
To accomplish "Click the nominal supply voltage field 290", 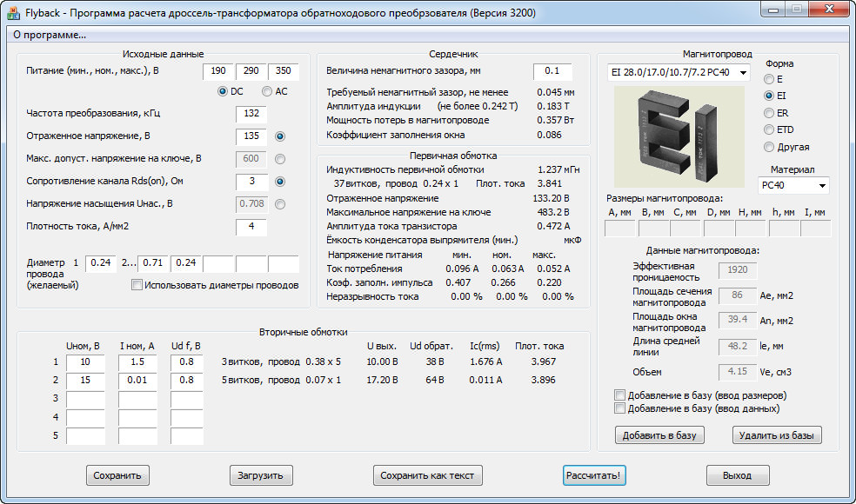I will 251,71.
